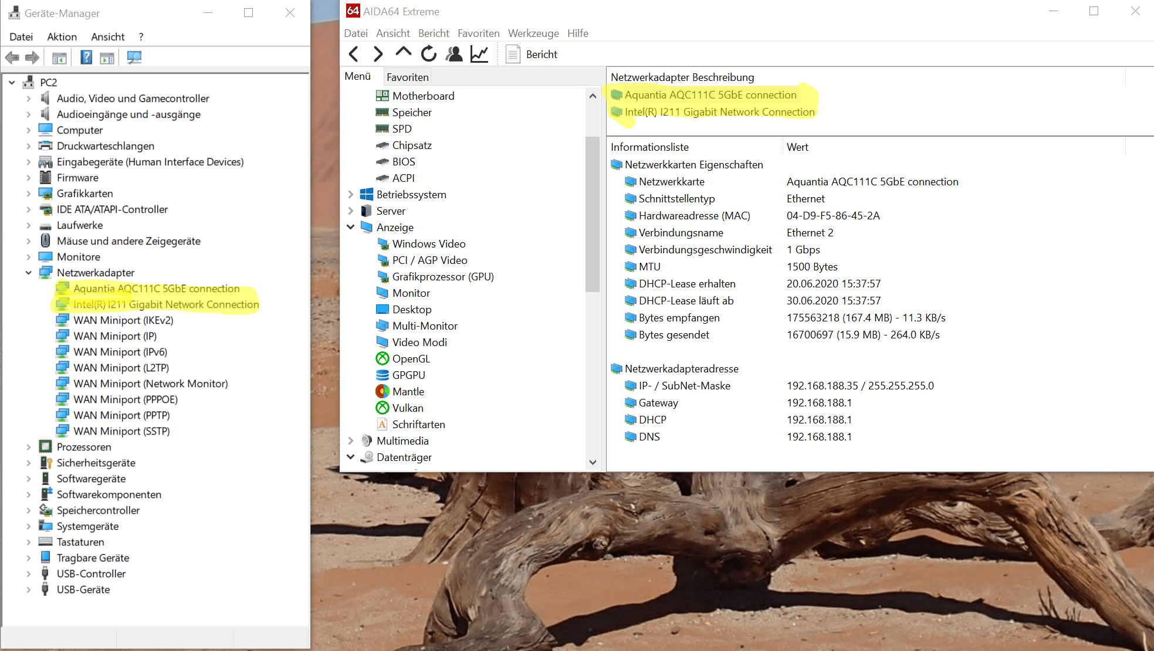Expand USB-Controller node in Geräte-Manager
This screenshot has width=1154, height=651.
pos(28,574)
